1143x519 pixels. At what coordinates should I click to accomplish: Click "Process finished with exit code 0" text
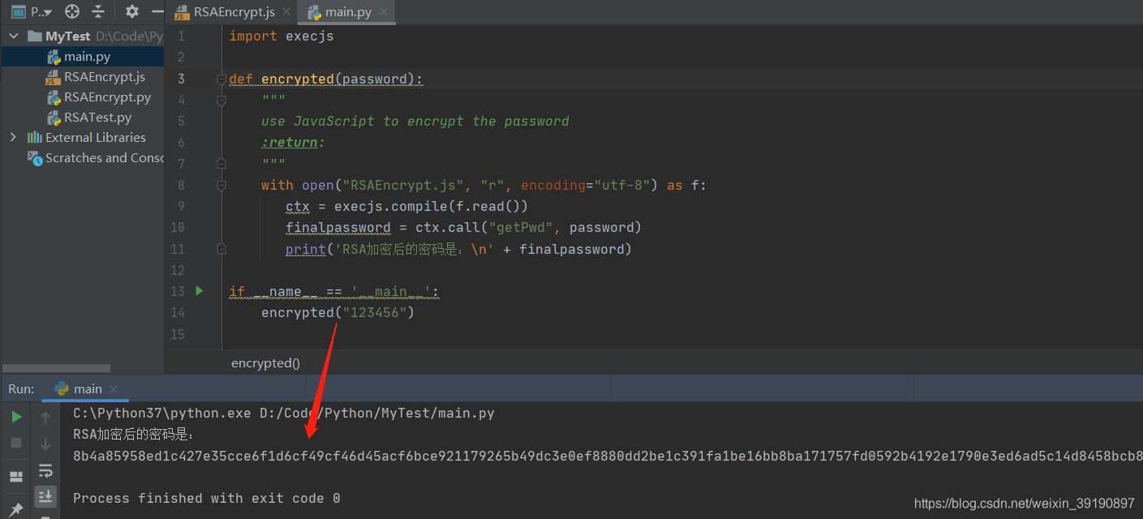pos(207,498)
